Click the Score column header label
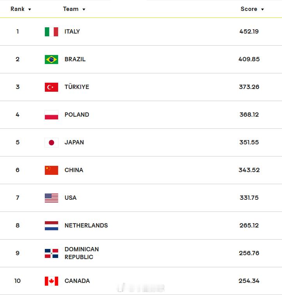This screenshot has width=282, height=295. pos(249,9)
